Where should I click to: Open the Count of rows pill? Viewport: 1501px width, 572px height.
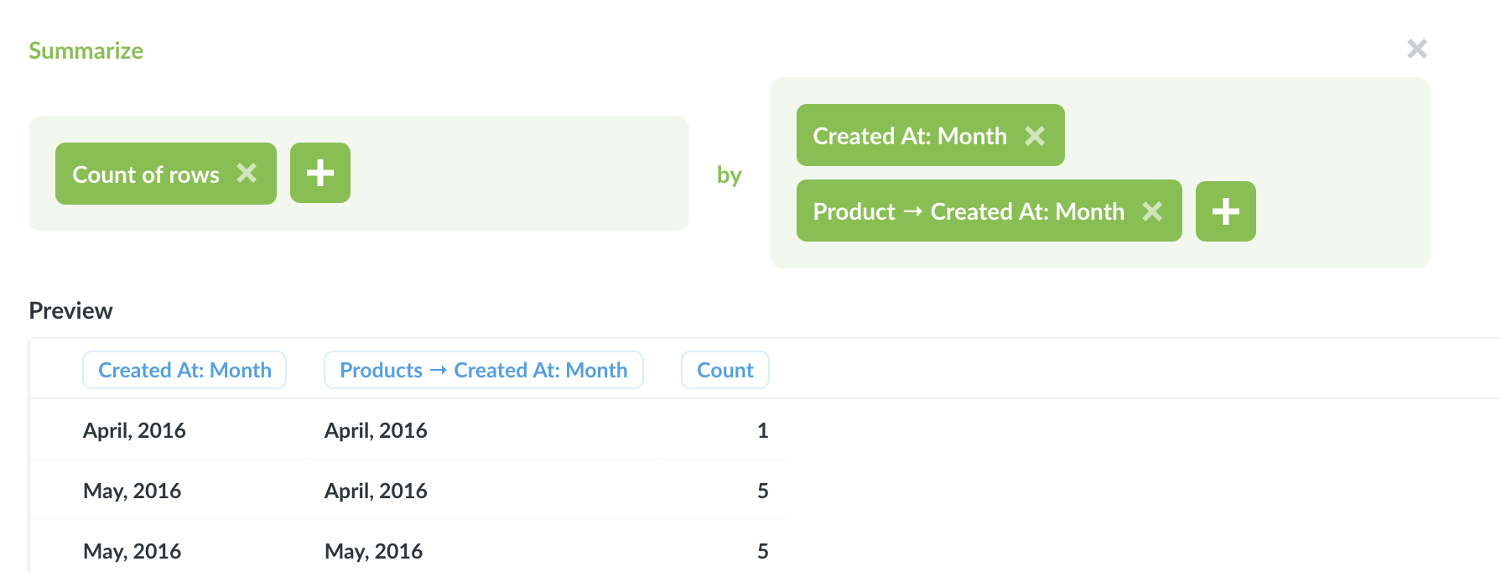[146, 174]
